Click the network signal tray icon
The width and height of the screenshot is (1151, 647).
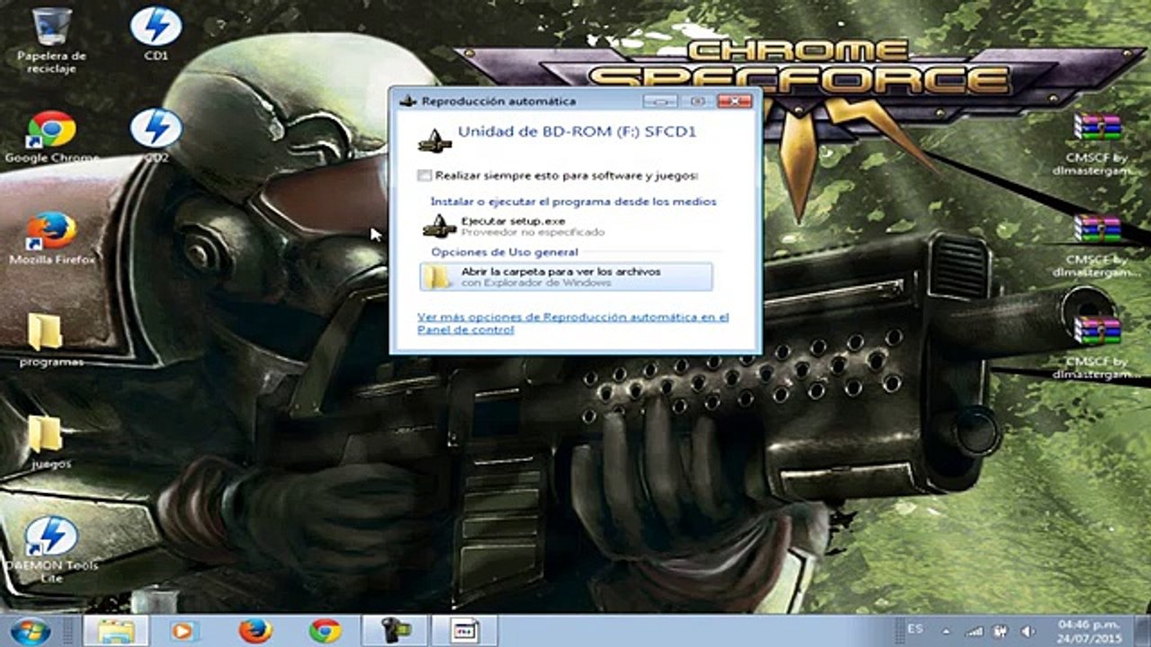click(973, 631)
